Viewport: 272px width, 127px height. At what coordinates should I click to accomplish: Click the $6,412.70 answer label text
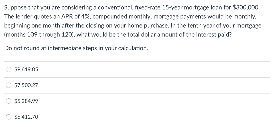(x=26, y=117)
